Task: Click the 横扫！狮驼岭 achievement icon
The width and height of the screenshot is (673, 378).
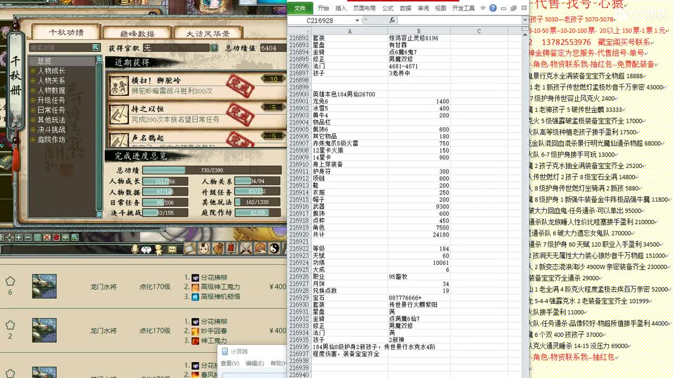Action: point(120,85)
